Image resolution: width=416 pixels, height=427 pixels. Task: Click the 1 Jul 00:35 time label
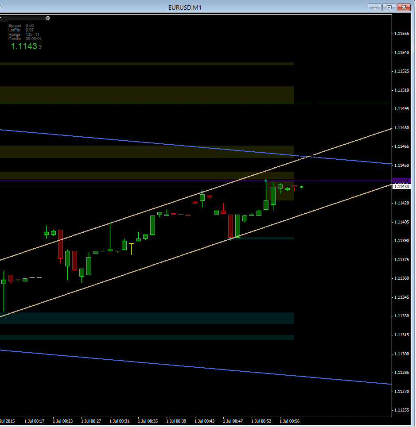click(148, 421)
